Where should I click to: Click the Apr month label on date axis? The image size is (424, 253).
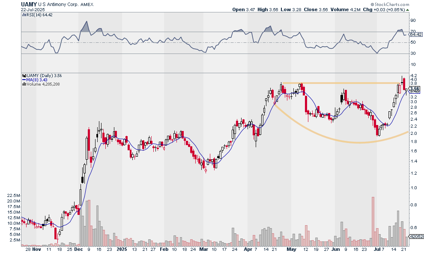(248, 249)
